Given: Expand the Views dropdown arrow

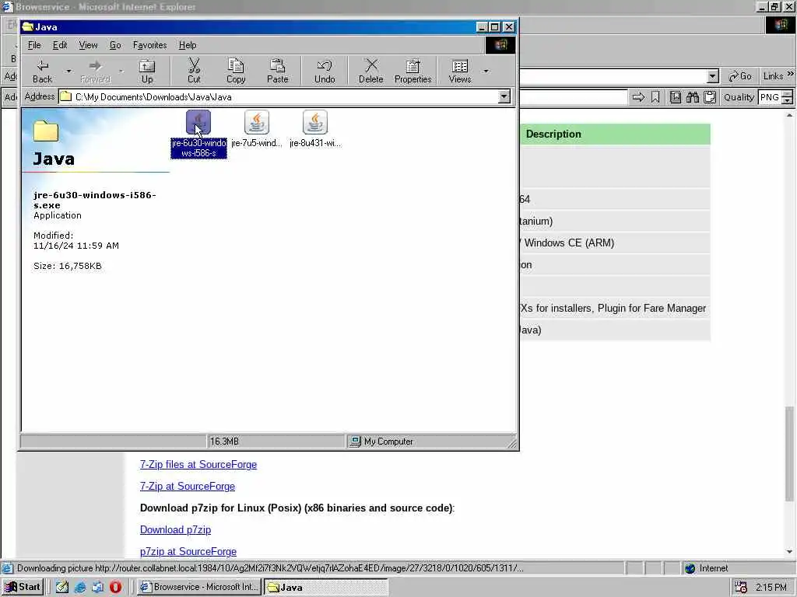Looking at the screenshot, I should 486,71.
